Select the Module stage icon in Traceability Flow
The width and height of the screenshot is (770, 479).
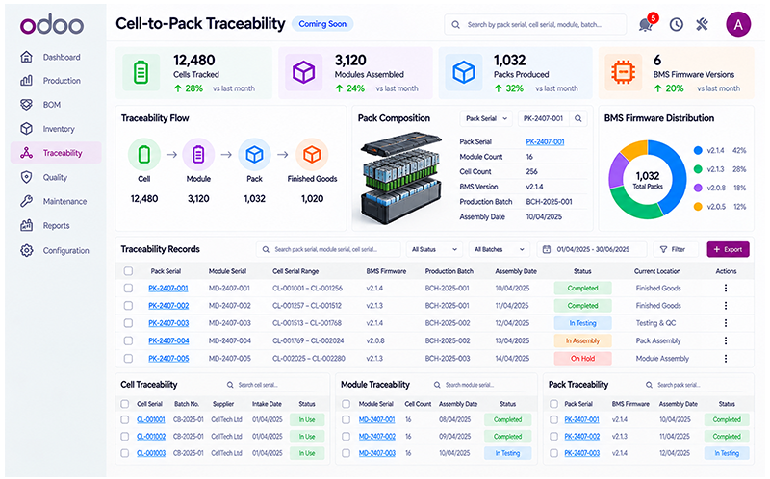pyautogui.click(x=198, y=154)
